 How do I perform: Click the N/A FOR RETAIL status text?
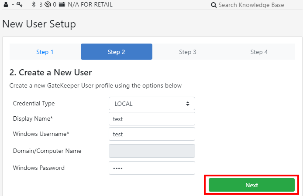[90, 5]
